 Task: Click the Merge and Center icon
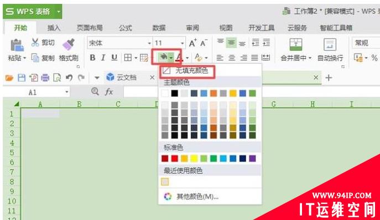pyautogui.click(x=296, y=45)
